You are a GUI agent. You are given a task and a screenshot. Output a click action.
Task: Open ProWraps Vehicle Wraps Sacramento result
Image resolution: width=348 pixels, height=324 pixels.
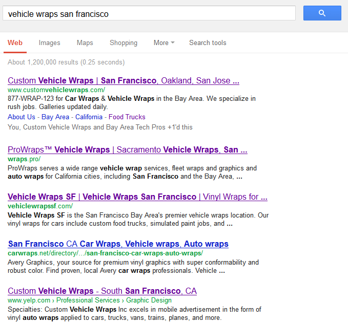pos(128,150)
